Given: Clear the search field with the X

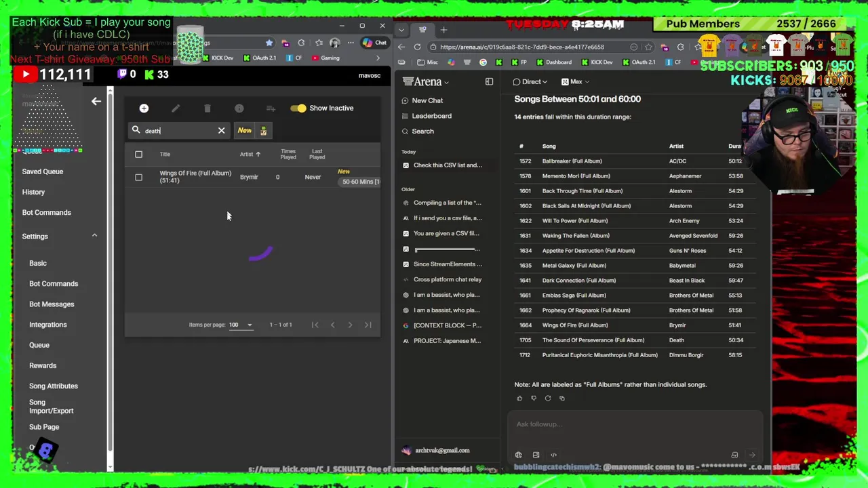Looking at the screenshot, I should pos(221,131).
